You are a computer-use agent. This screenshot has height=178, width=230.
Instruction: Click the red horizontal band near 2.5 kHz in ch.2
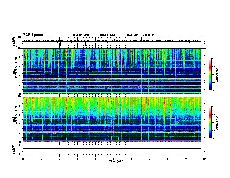(67, 130)
